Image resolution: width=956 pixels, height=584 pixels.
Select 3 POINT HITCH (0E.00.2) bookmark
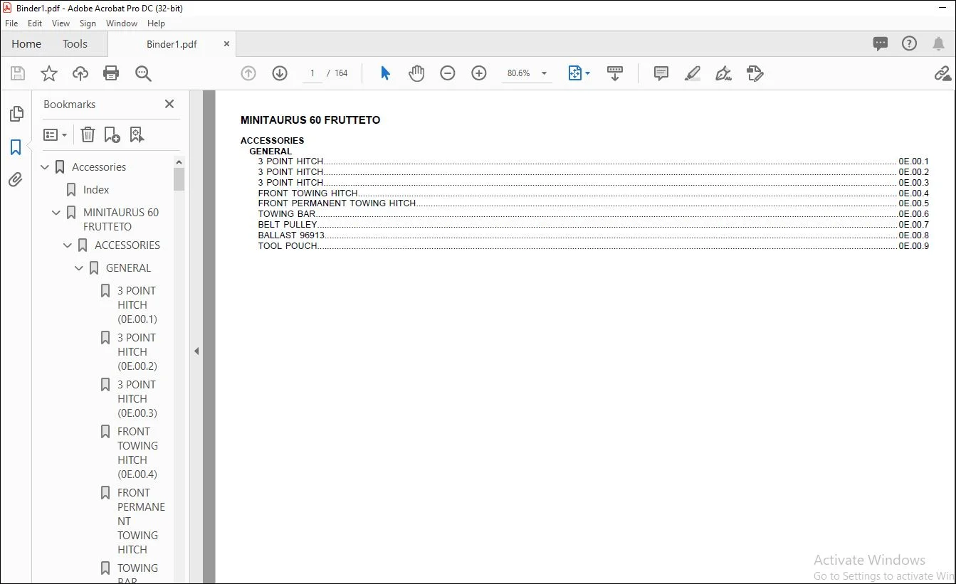137,351
